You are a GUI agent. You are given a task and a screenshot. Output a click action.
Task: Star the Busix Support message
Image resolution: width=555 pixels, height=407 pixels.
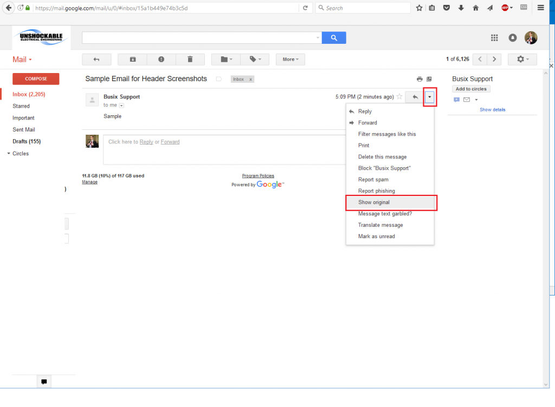coord(399,97)
